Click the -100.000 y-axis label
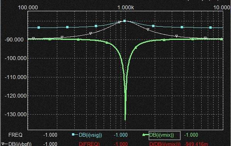The height and width of the screenshot is (146, 231). (15, 58)
